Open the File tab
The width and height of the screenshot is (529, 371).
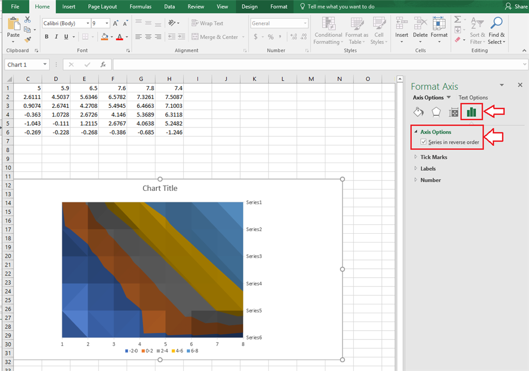15,6
